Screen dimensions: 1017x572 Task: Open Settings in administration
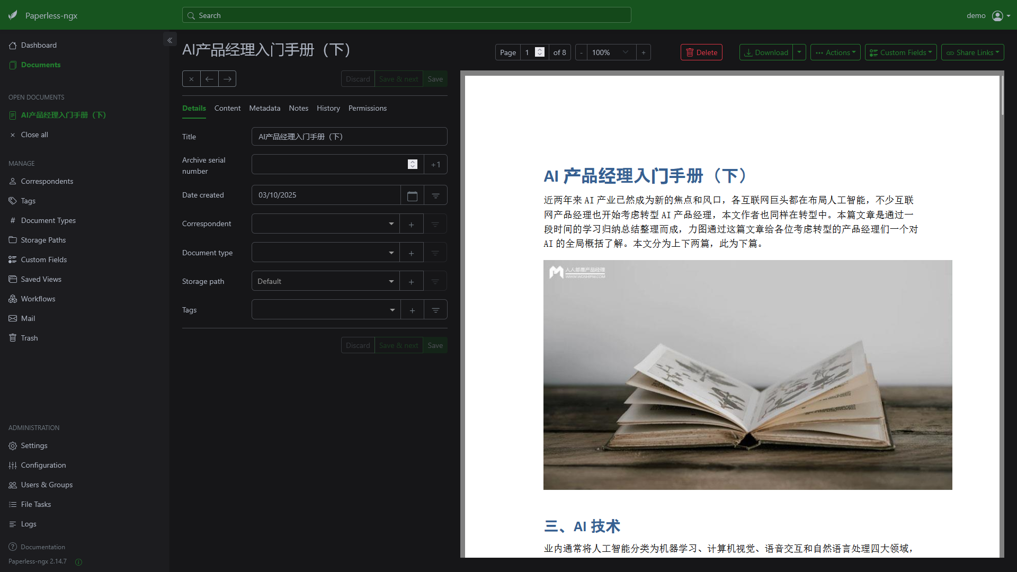coord(85,445)
